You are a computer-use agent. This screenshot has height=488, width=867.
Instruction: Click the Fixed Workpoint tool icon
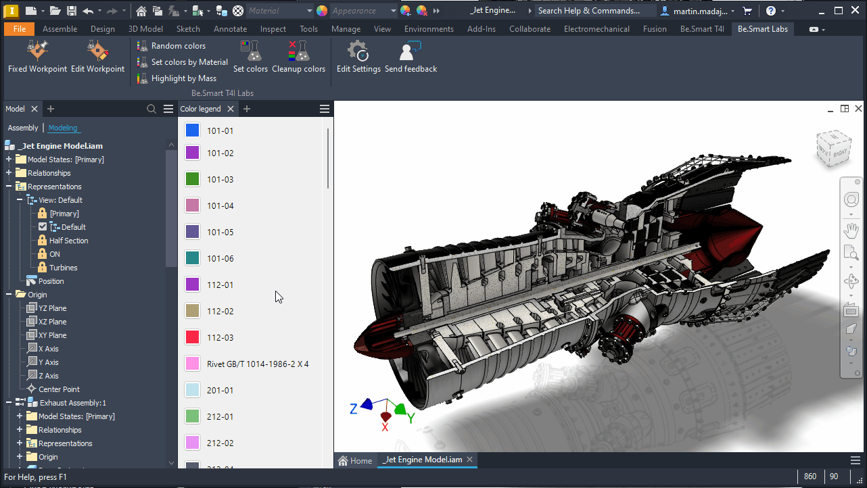[37, 51]
